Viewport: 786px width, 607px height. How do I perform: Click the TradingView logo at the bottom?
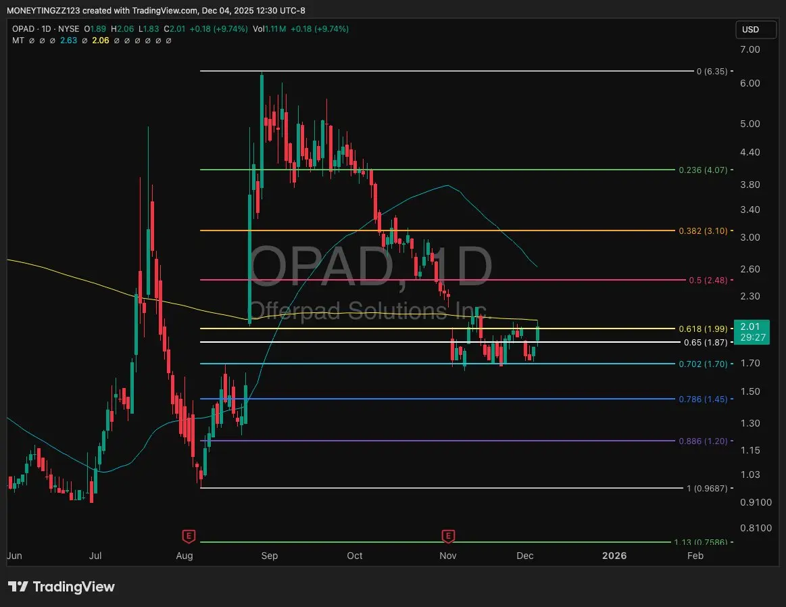61,587
